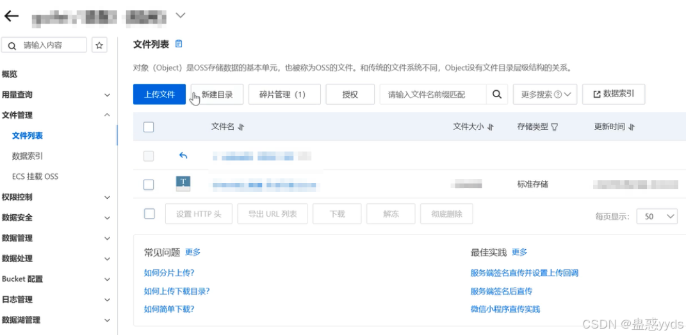Toggle the select-all checkbox in table header
This screenshot has height=335, width=686.
149,127
